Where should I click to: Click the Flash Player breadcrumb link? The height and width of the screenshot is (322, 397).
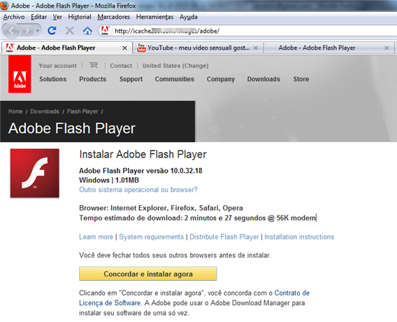[82, 111]
